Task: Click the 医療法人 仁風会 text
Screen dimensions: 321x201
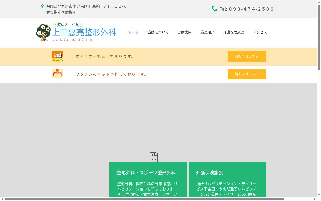Action: 68,25
